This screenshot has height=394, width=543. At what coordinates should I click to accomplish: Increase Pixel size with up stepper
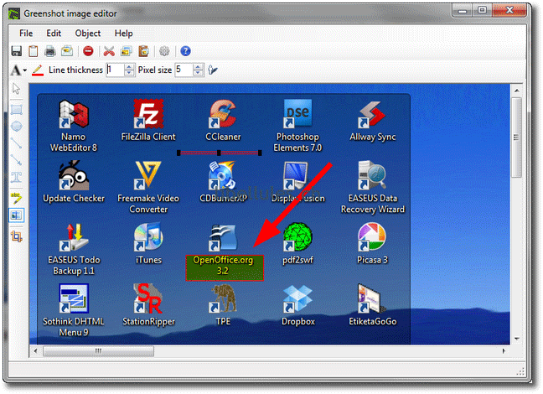tap(198, 67)
